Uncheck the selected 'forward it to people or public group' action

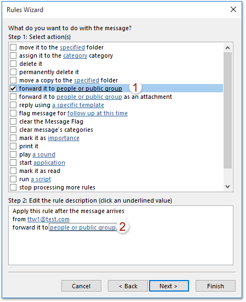coord(13,88)
